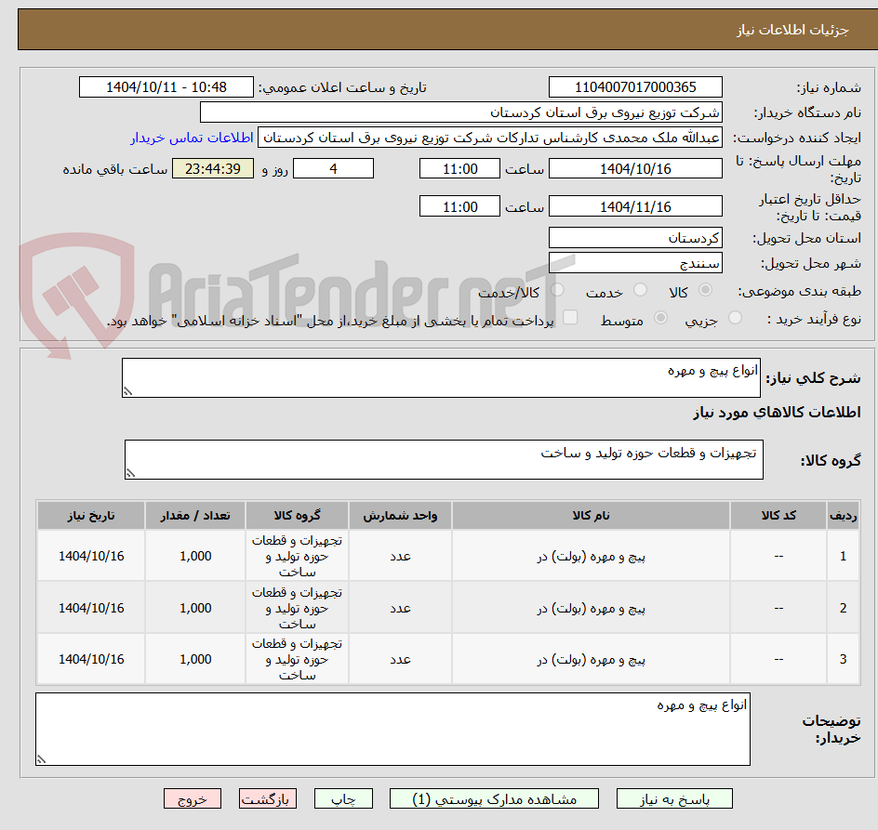Click item name in row 2

[x=591, y=608]
